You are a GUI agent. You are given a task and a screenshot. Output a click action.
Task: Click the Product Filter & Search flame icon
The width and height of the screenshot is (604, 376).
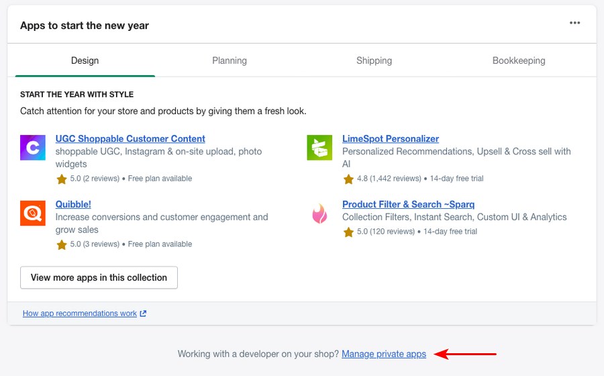tap(319, 213)
